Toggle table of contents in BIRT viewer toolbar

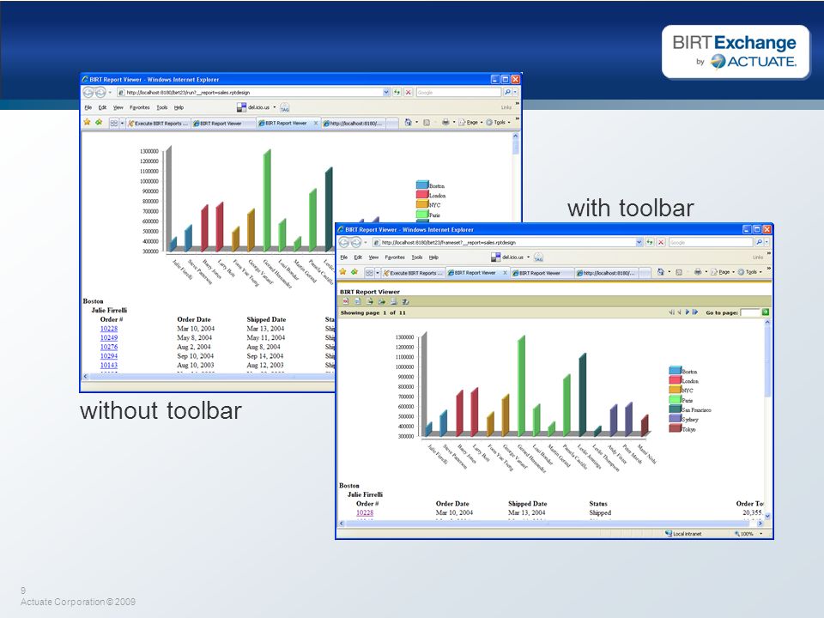[x=346, y=301]
